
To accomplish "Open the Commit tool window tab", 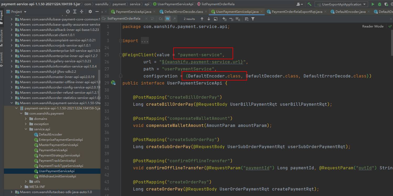I will point(2,59).
